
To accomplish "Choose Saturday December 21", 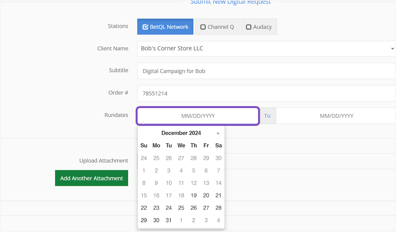I will pyautogui.click(x=218, y=195).
